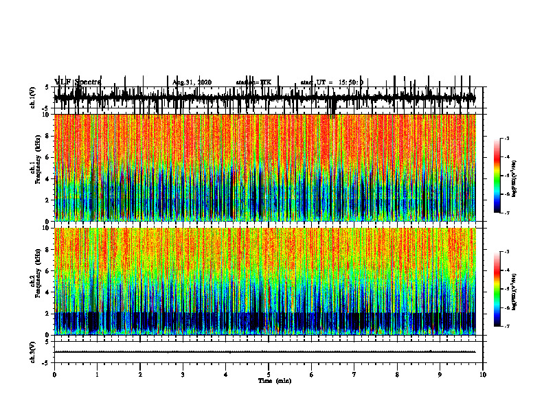Click the "4" kHz tick on ch.1 axis
544x420 pixels.
click(48, 179)
